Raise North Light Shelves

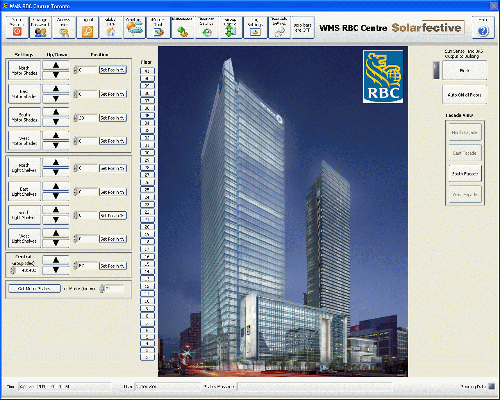[x=56, y=162]
